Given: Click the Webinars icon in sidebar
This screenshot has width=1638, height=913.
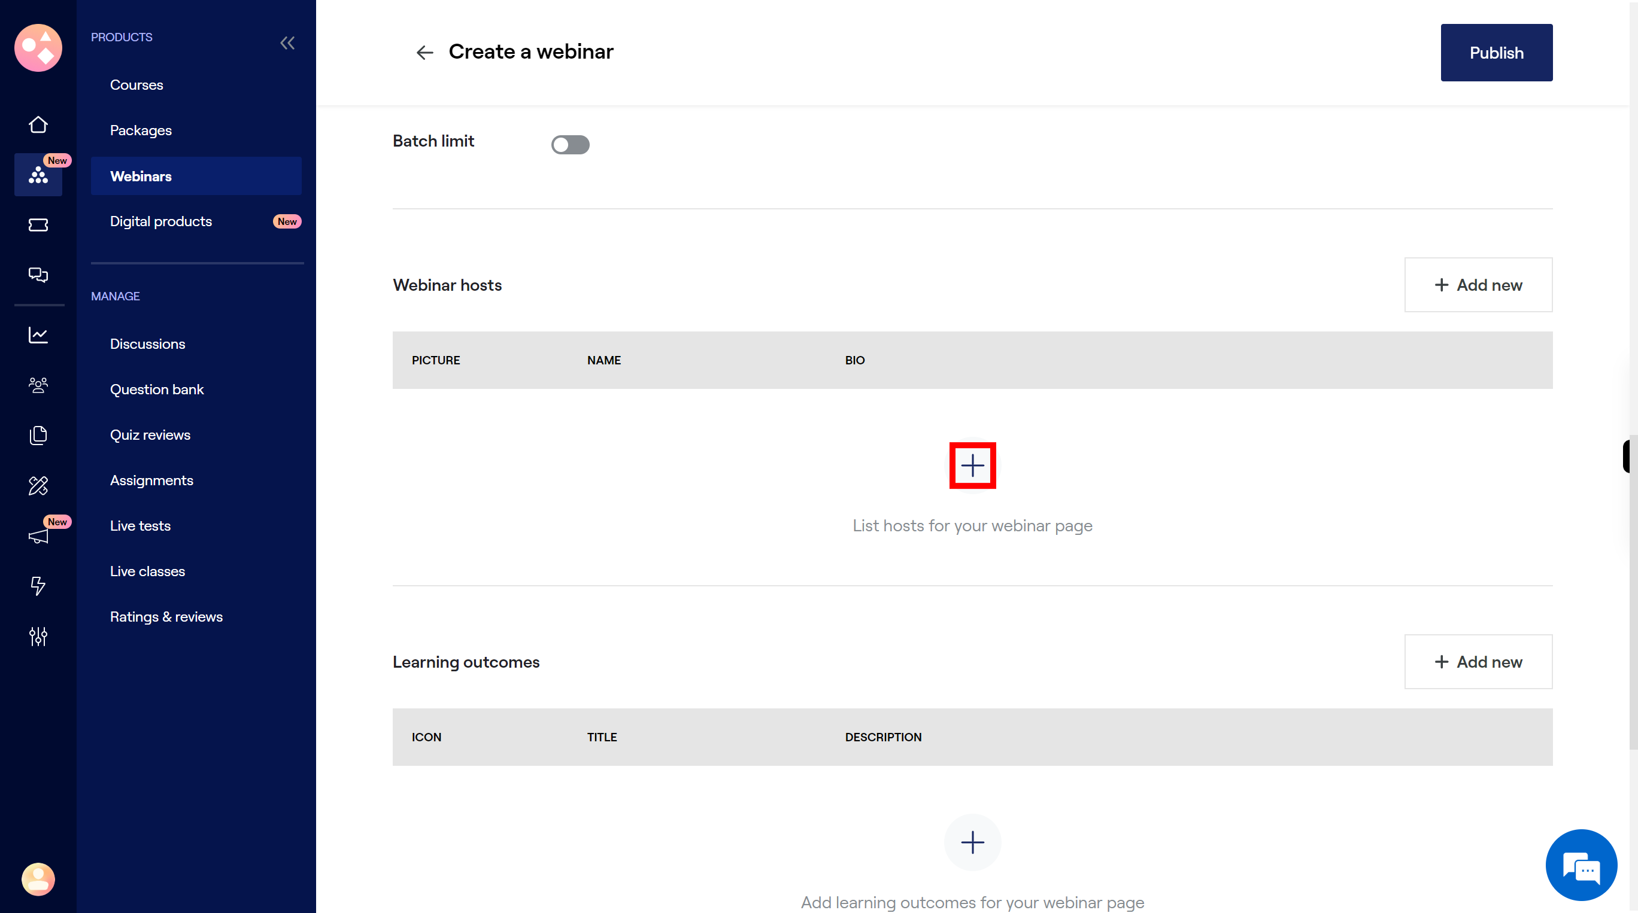Looking at the screenshot, I should coord(37,175).
